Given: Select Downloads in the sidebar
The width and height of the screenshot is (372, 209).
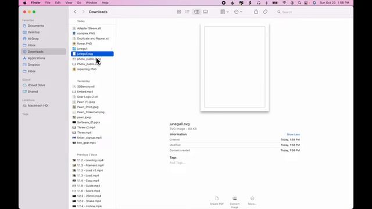Looking at the screenshot, I should tap(44, 52).
